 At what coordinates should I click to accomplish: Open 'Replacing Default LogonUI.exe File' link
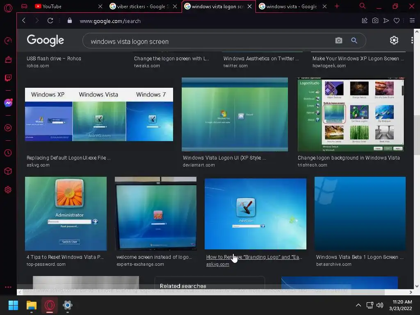[x=68, y=158]
